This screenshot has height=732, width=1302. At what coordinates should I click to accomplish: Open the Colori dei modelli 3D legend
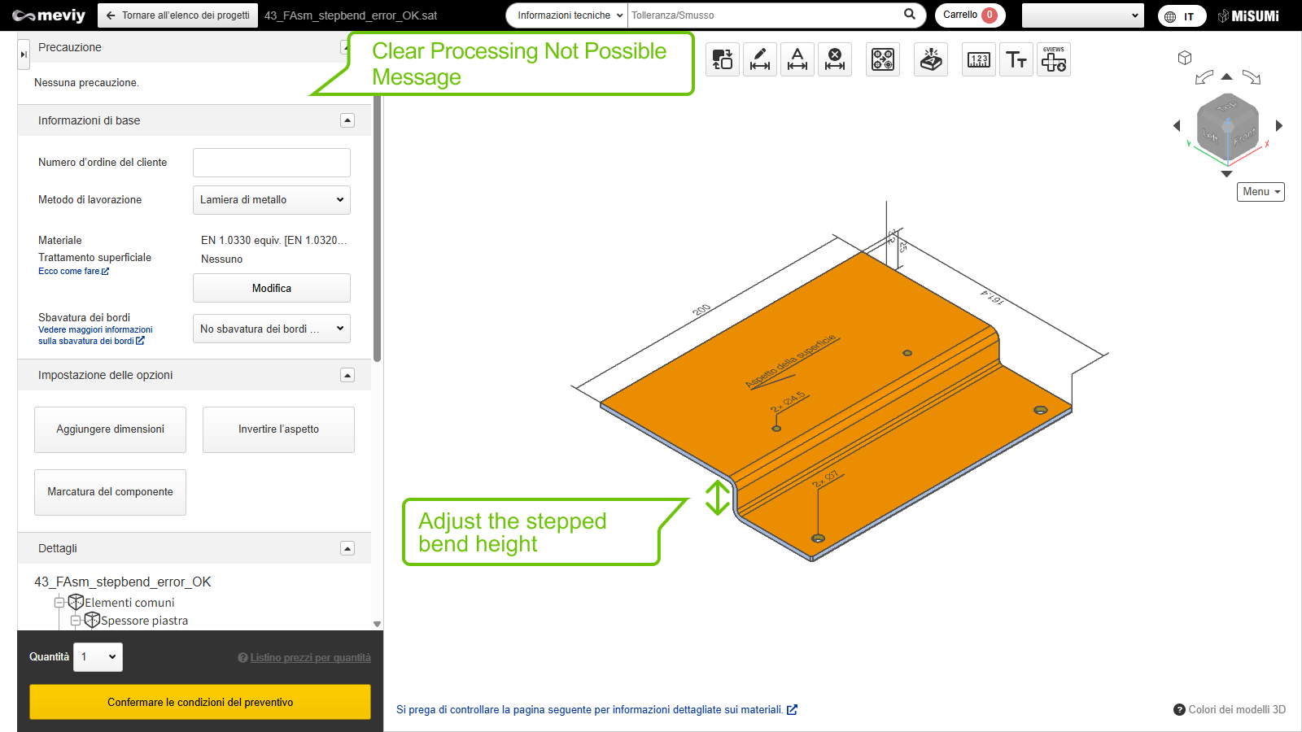(x=1230, y=709)
